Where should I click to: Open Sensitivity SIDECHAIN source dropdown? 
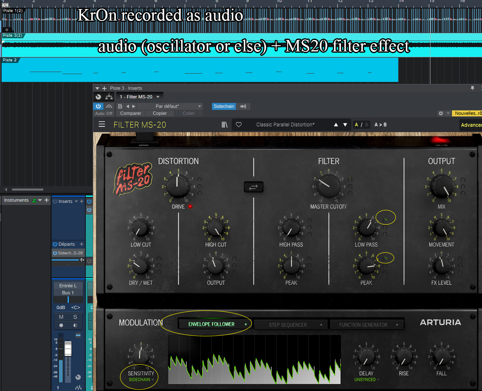pyautogui.click(x=141, y=379)
